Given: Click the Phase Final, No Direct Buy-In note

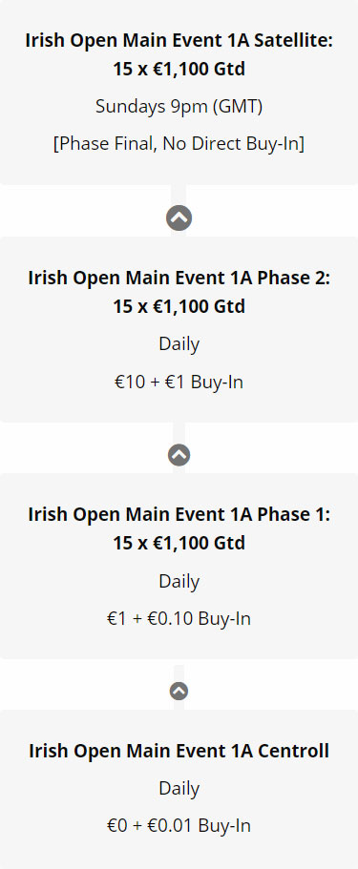Looking at the screenshot, I should [179, 143].
